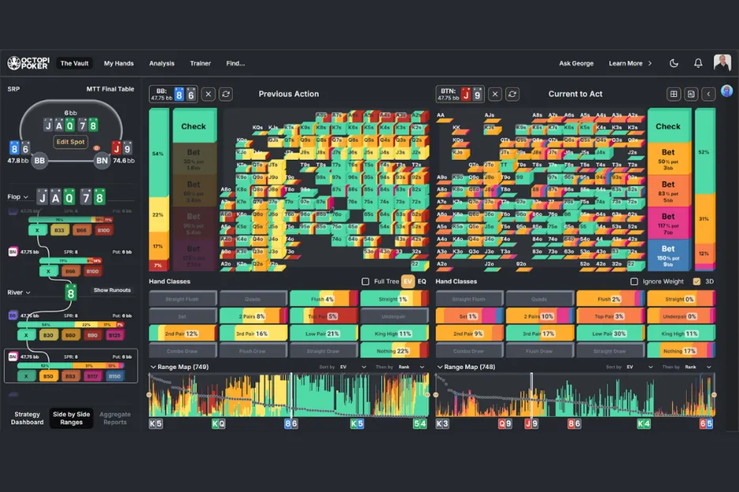Select the blue Bet 150% pot action

click(x=668, y=254)
